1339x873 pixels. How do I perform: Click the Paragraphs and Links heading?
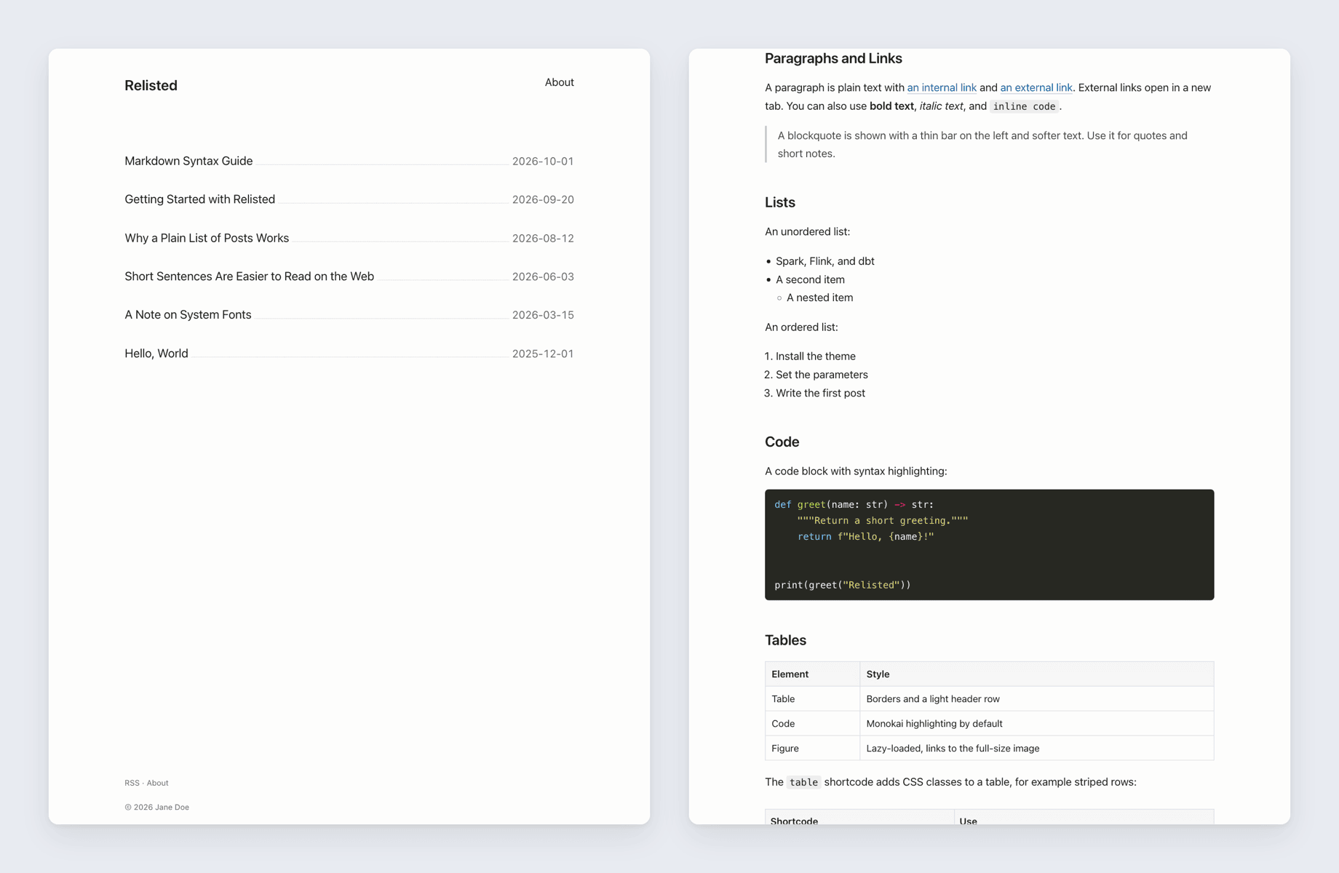pos(833,58)
